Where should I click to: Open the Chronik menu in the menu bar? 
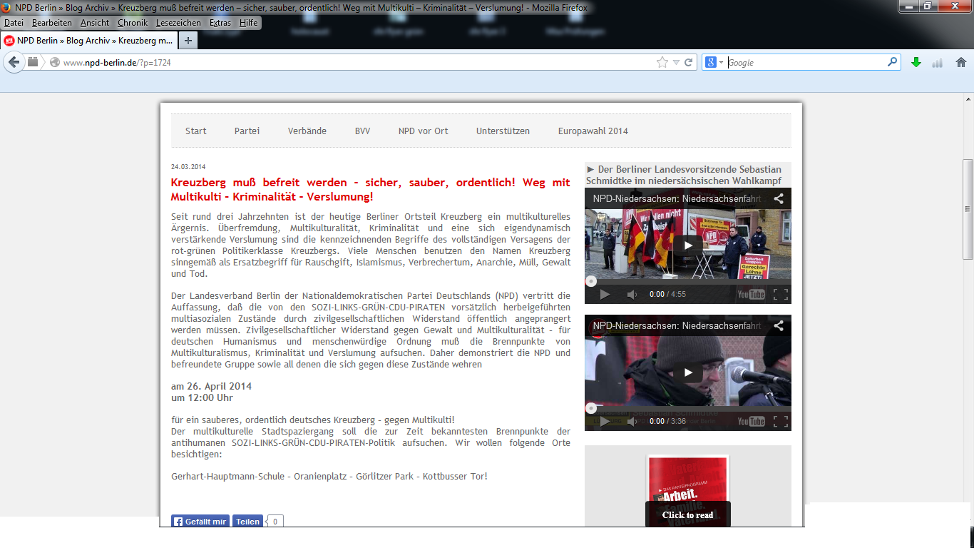click(x=133, y=23)
